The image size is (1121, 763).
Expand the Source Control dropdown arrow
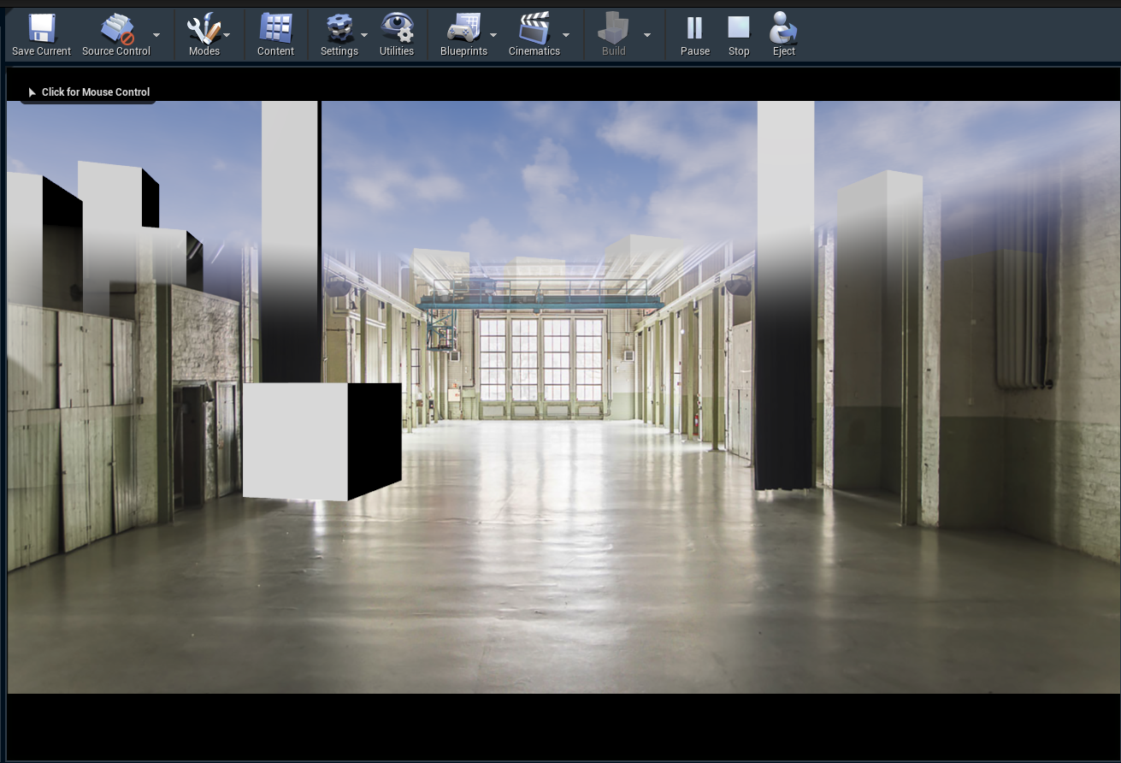(156, 35)
